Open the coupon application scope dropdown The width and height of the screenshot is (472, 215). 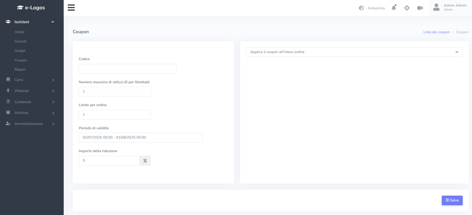pyautogui.click(x=354, y=52)
